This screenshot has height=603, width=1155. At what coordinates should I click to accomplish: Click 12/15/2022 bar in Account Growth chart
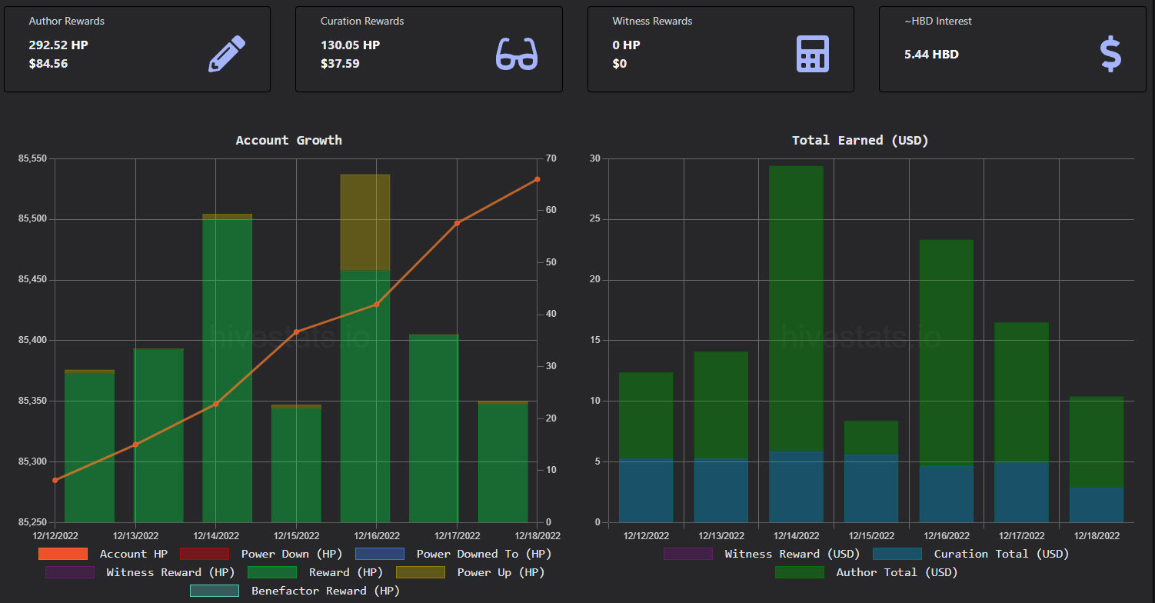296,464
